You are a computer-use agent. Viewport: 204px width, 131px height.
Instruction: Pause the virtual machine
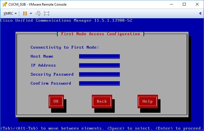(25, 13)
